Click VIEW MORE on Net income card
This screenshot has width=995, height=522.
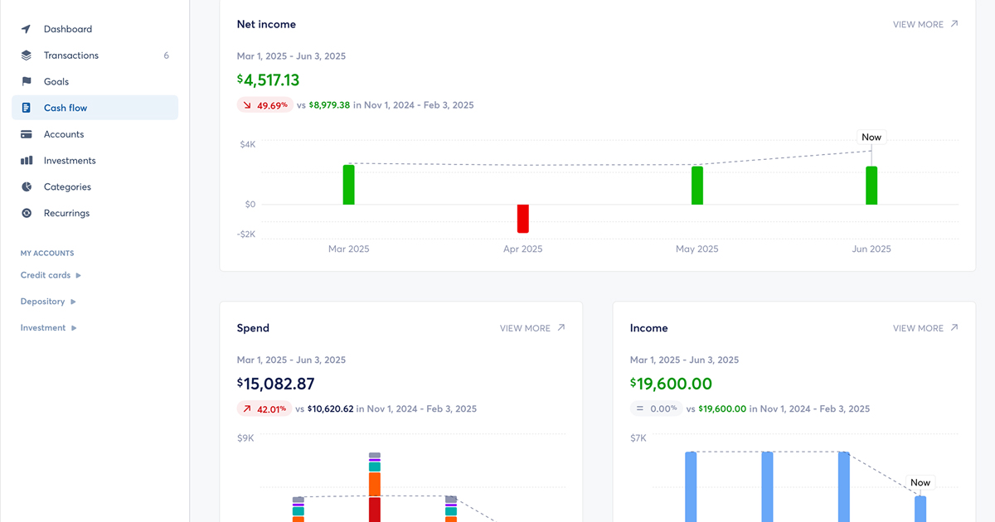click(x=925, y=24)
